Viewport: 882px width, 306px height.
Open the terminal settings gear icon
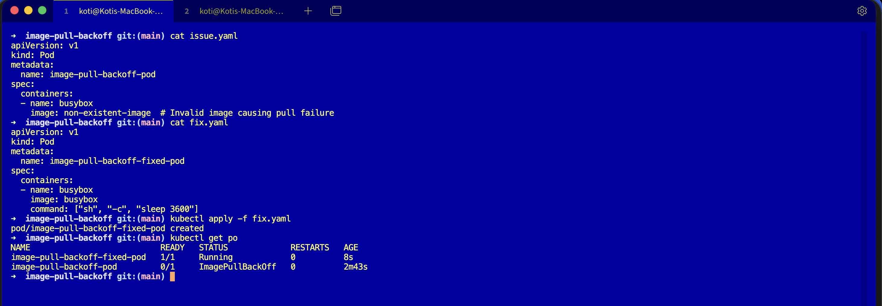pyautogui.click(x=862, y=11)
